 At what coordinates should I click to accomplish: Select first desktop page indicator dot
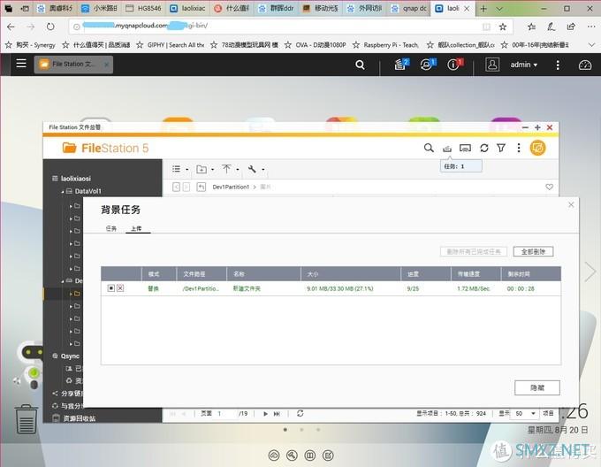[x=285, y=430]
